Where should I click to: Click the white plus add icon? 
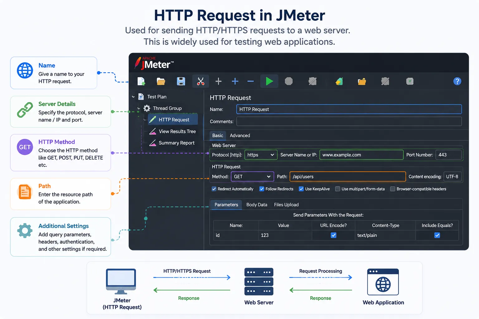219,81
